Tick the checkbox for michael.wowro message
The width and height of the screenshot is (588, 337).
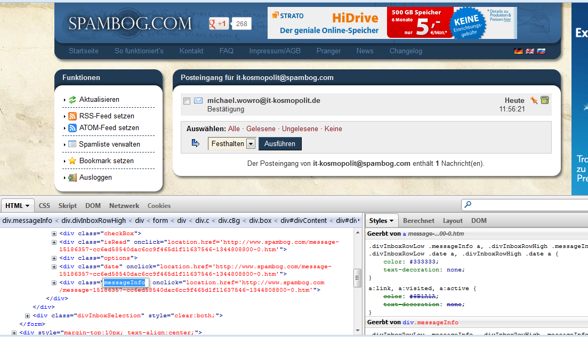(187, 101)
